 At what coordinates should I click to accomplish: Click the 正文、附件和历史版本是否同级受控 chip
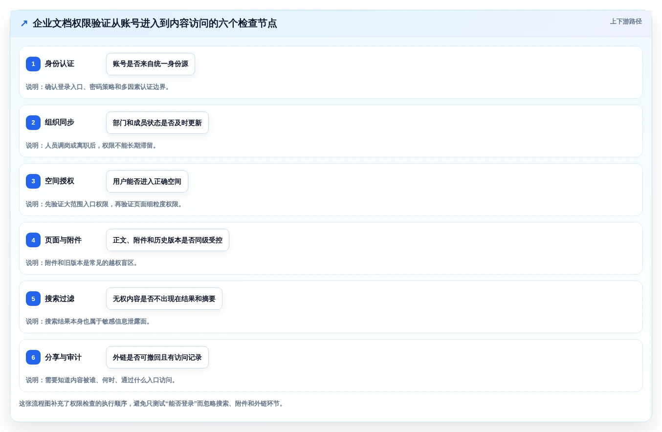point(168,240)
